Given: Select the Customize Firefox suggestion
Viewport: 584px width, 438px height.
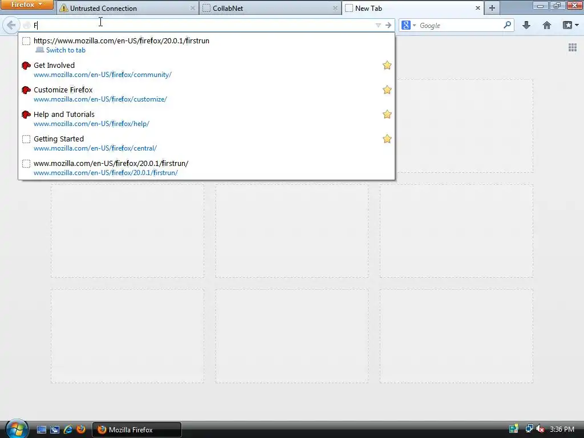Looking at the screenshot, I should click(x=206, y=94).
